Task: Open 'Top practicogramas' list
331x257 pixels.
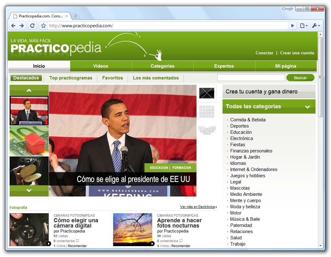Action: coord(71,78)
